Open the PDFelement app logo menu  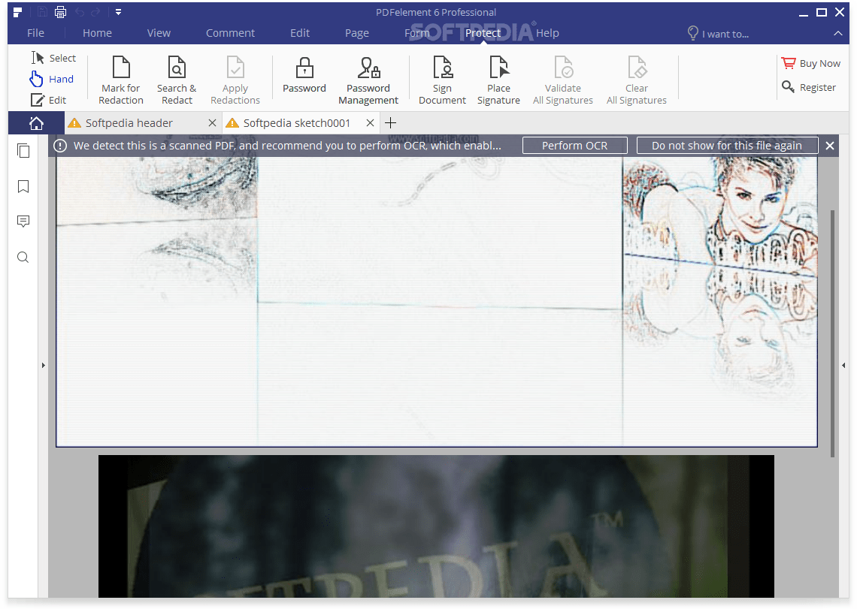(17, 12)
